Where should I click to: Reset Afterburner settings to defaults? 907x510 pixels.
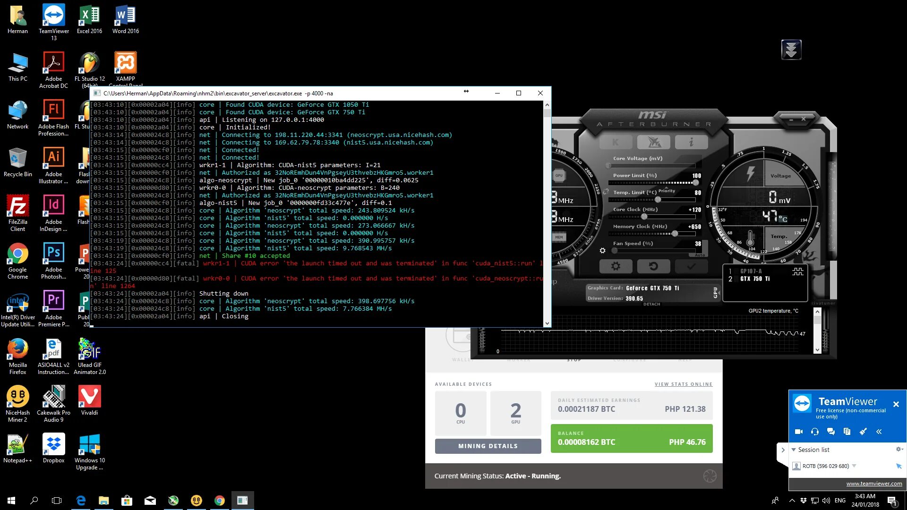point(653,266)
